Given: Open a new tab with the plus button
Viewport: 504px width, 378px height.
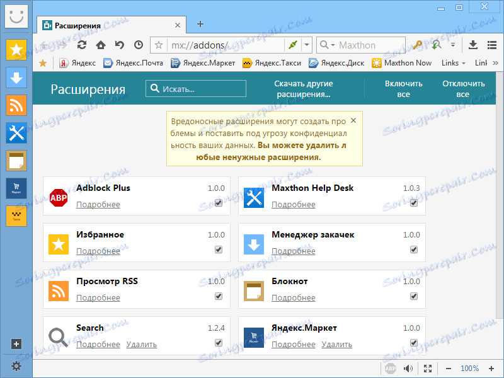Looking at the screenshot, I should 200,24.
